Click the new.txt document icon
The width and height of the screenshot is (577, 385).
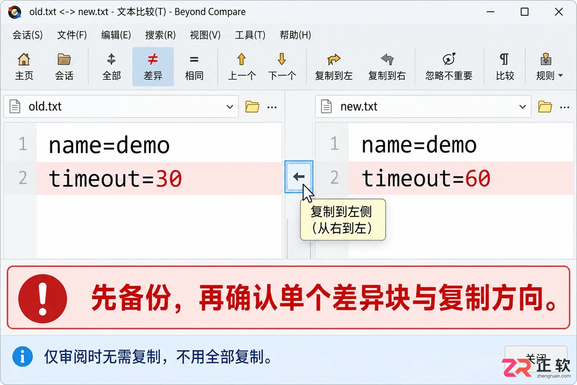tap(327, 107)
